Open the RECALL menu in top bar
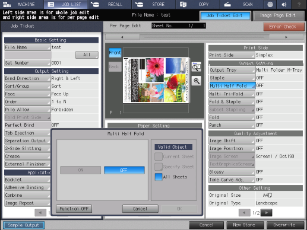 click(x=109, y=4)
